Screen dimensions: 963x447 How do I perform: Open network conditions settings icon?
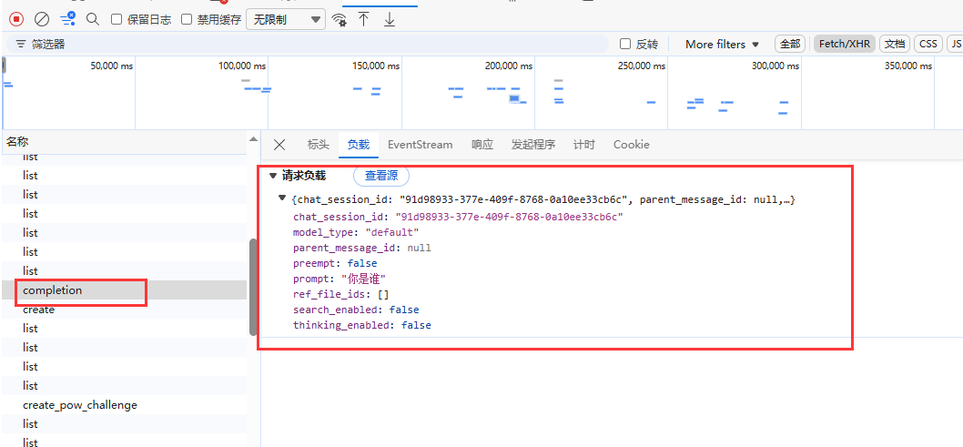339,20
